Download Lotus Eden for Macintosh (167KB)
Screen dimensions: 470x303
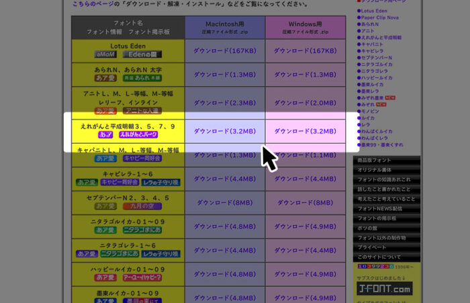click(x=224, y=50)
